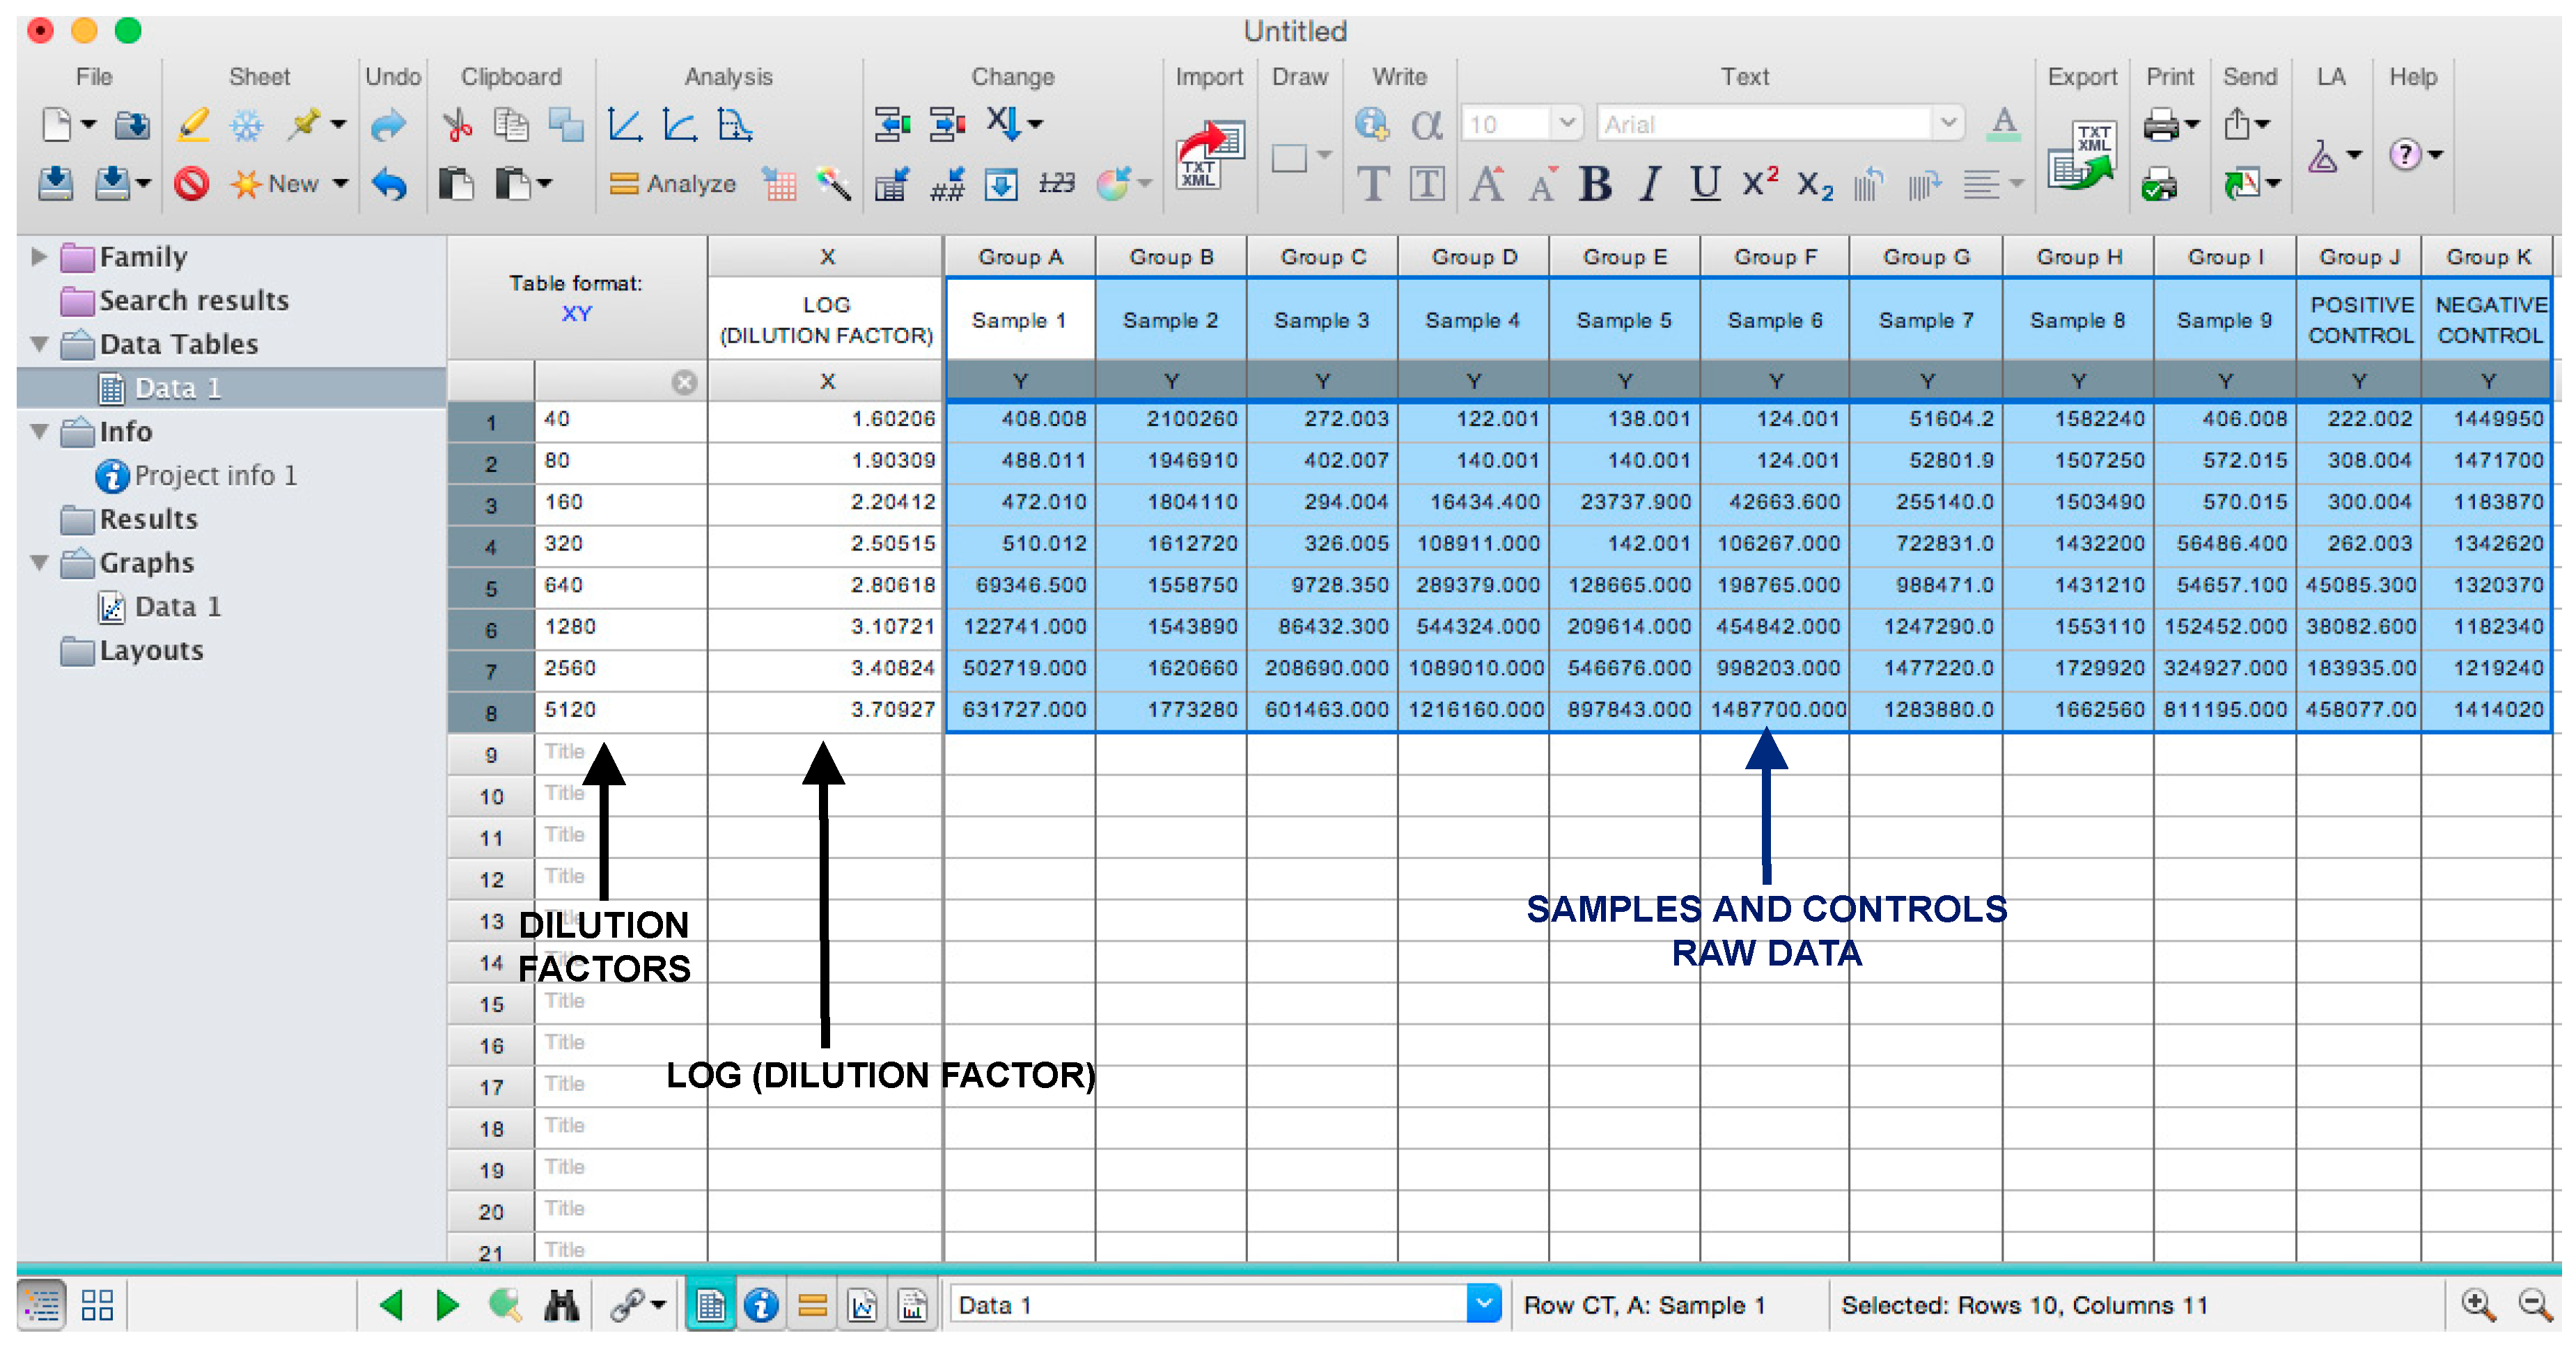Go to the next sheet with the right arrow

pos(447,1304)
